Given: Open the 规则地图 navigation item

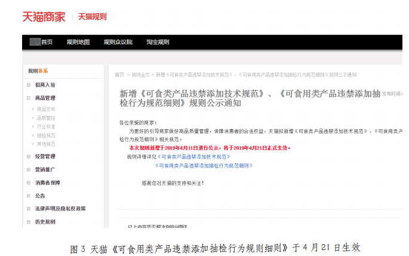Looking at the screenshot, I should (x=78, y=42).
